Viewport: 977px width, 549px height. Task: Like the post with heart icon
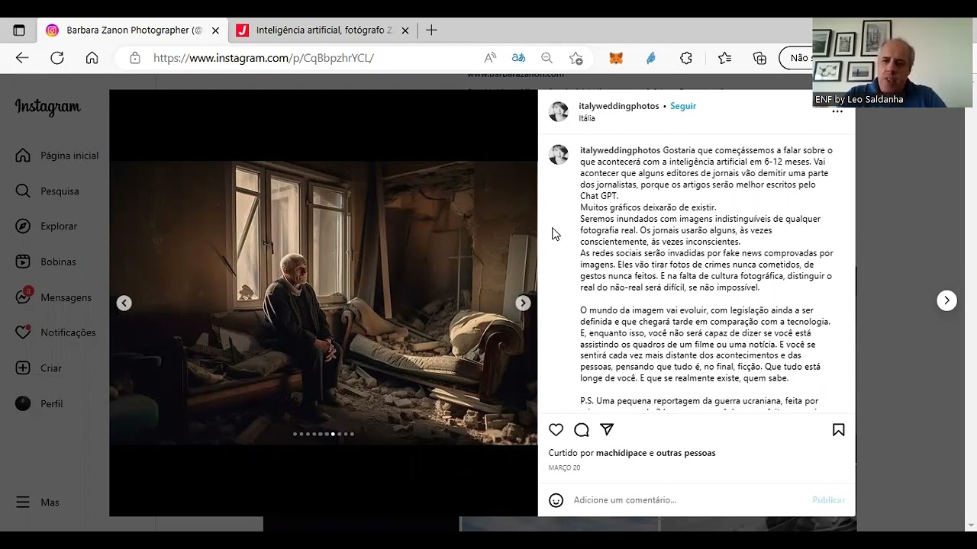(x=556, y=430)
